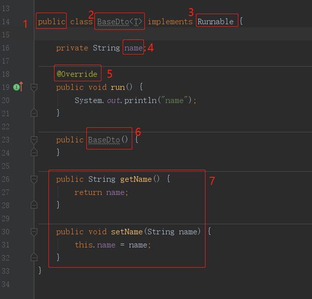The image size is (312, 299).
Task: Click the implements-method gutter icon on line 19
Action: point(17,87)
